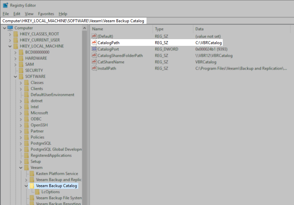
Task: Click the HKEY_LOCAL_MACHINE folder icon
Action: (x=16, y=46)
